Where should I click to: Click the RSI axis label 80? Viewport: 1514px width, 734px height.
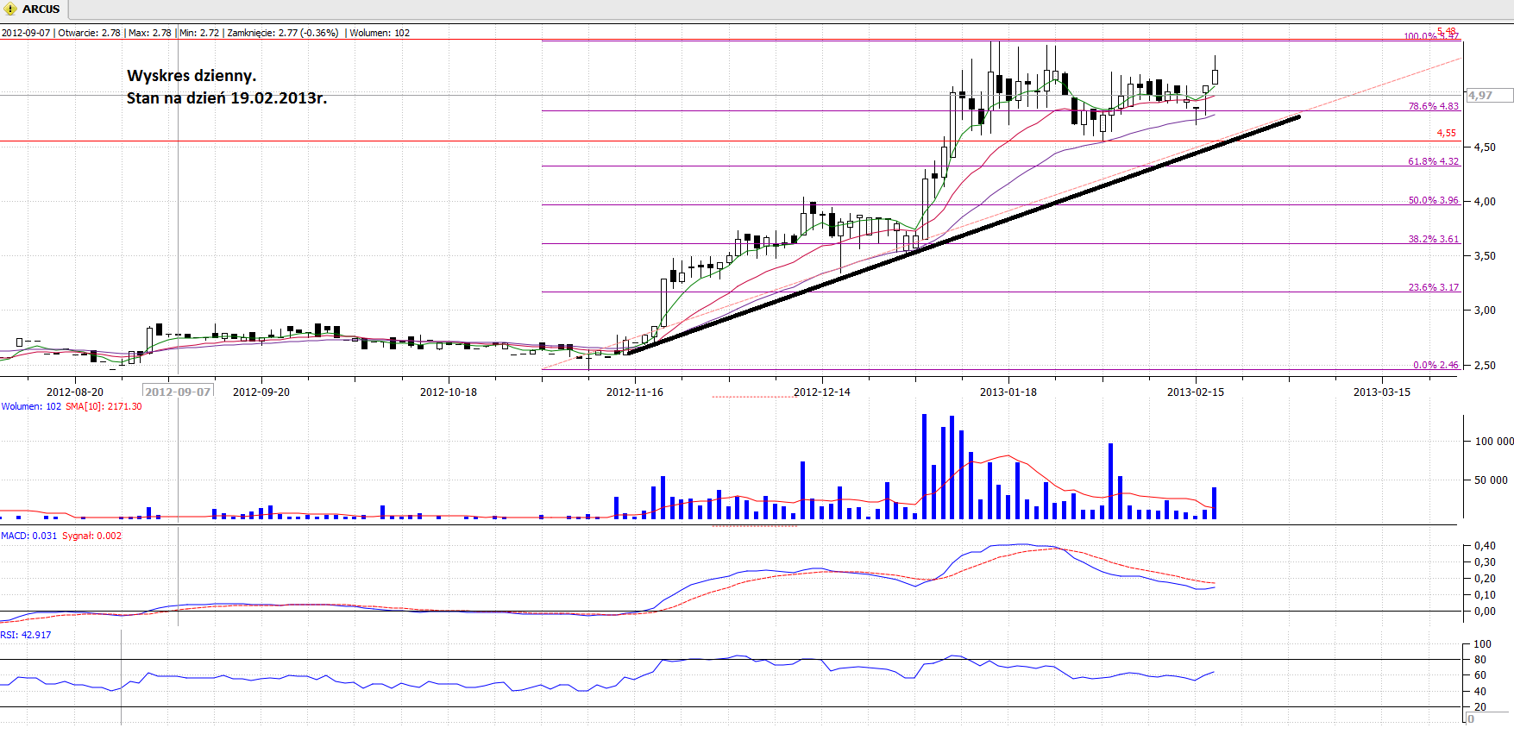(x=1480, y=660)
